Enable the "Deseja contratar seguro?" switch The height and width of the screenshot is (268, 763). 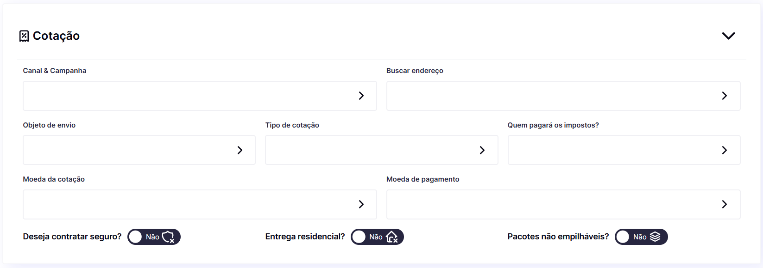[154, 237]
